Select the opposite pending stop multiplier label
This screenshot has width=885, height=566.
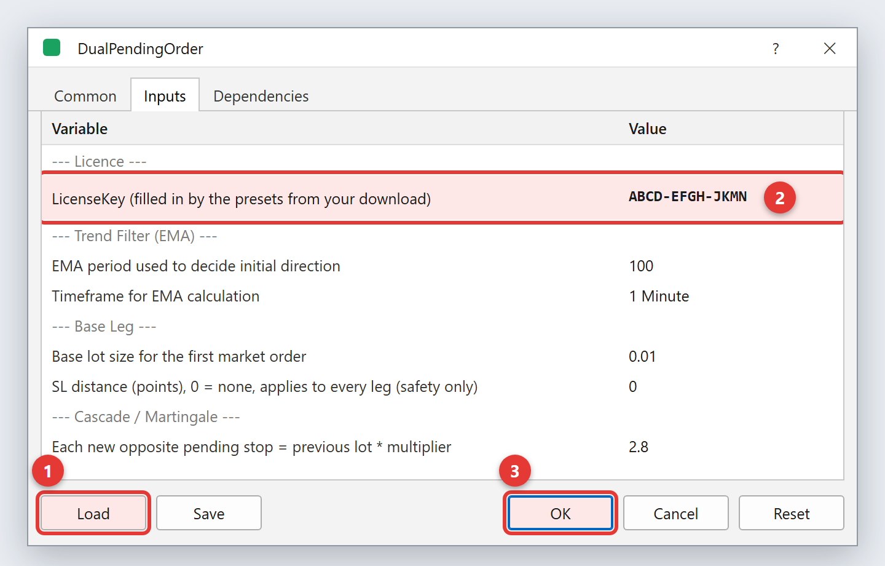point(251,447)
